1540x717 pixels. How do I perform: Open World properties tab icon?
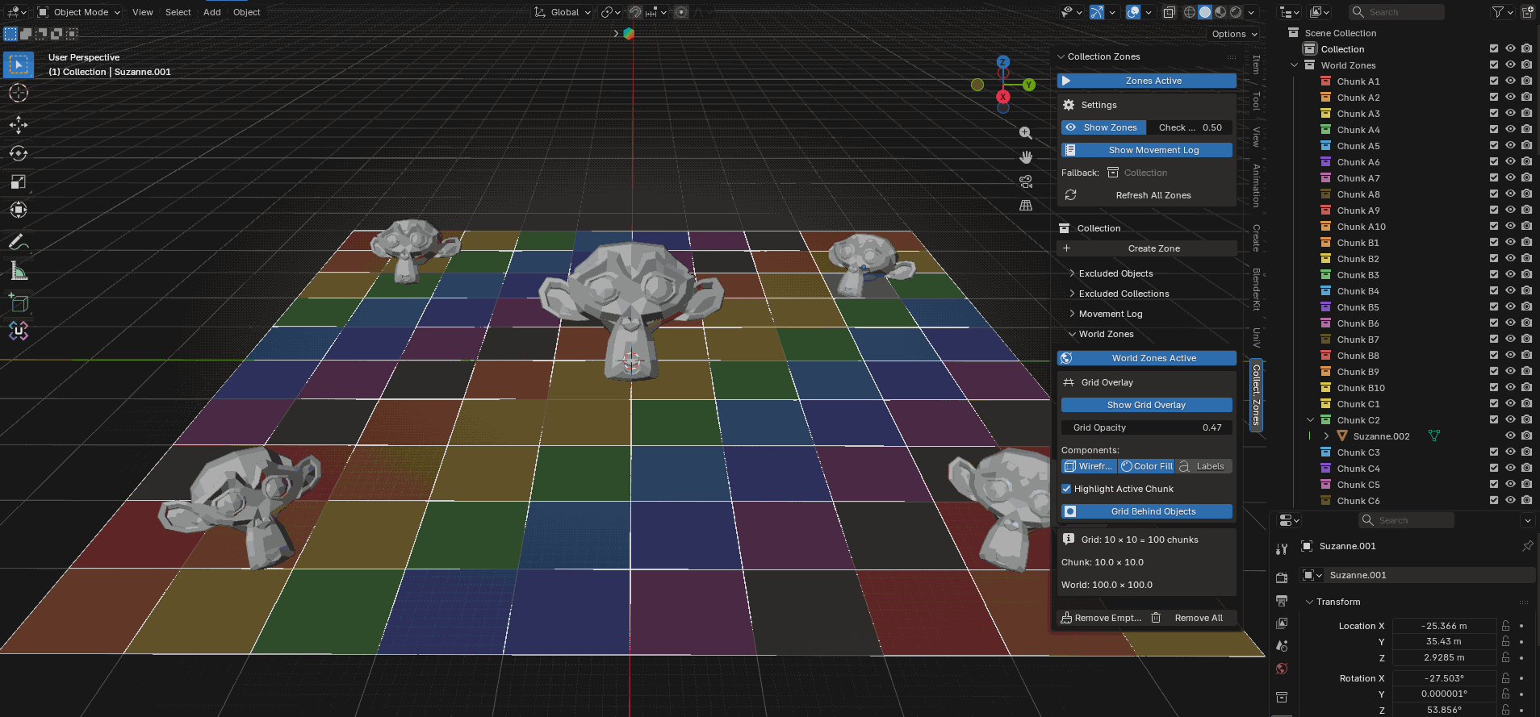pyautogui.click(x=1282, y=669)
